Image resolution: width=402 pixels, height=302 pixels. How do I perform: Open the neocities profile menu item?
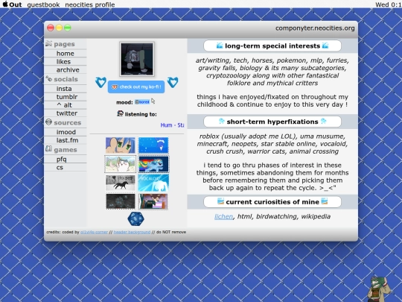click(x=90, y=4)
